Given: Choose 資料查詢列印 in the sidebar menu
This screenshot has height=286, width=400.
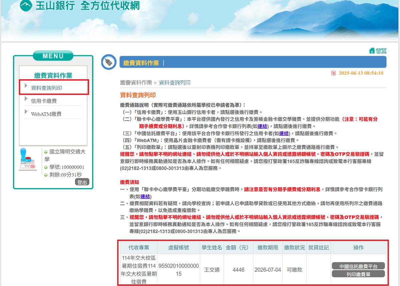Looking at the screenshot, I should pos(46,88).
